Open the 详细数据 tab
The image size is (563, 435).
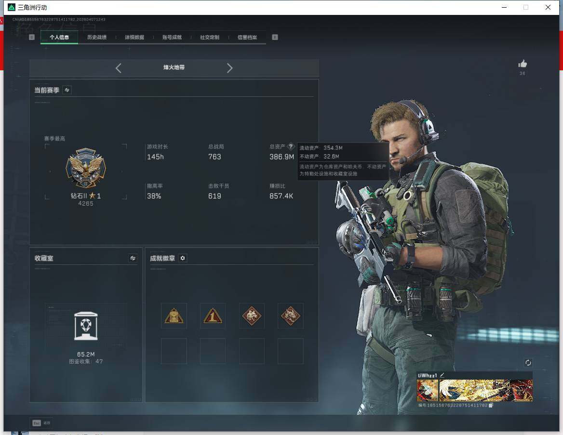pos(134,37)
